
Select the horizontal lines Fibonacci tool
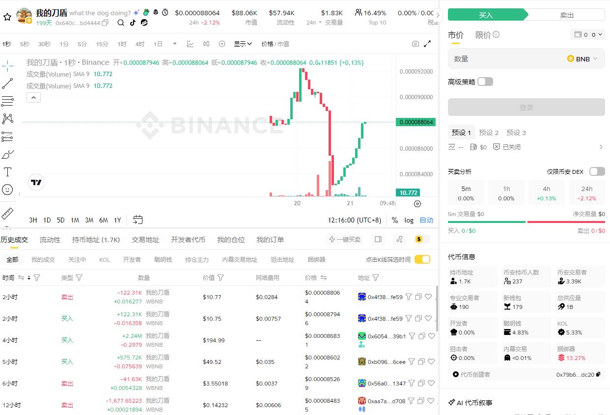click(x=7, y=101)
